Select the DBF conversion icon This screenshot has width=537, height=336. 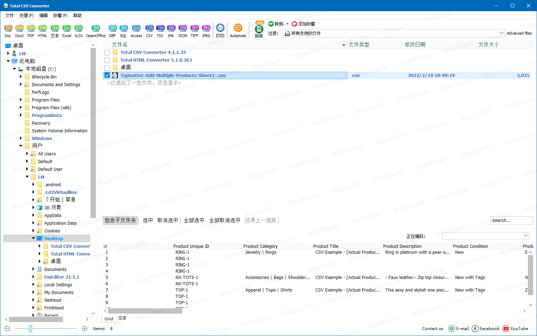click(113, 31)
